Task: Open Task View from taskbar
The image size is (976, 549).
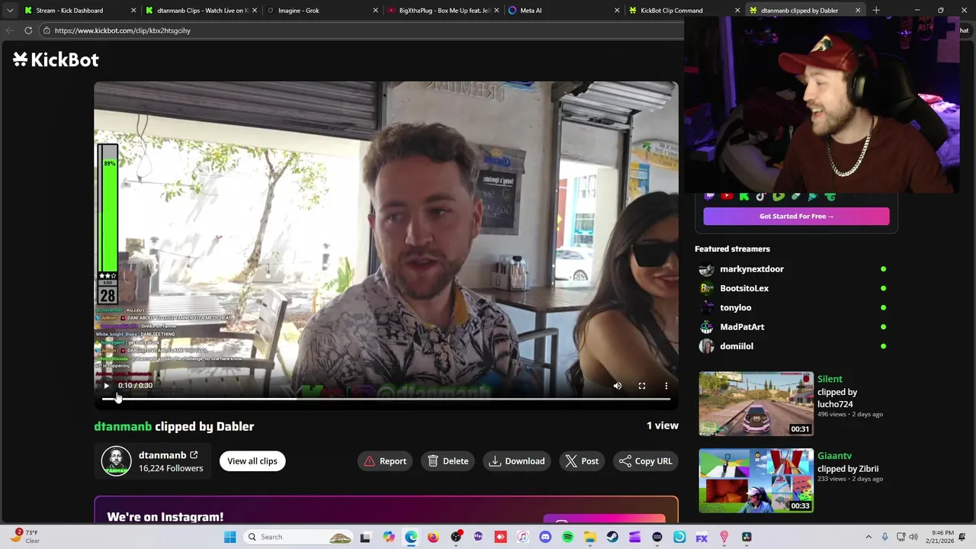Action: 365,537
